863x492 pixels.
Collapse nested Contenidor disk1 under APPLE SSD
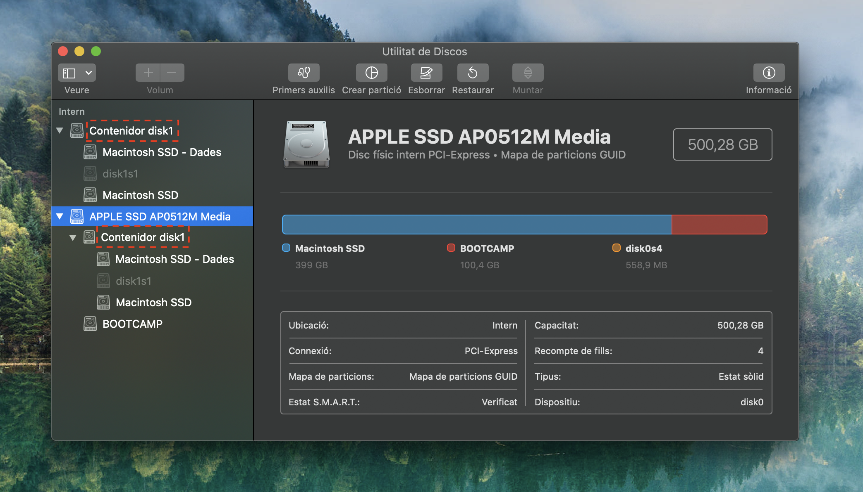(x=73, y=237)
